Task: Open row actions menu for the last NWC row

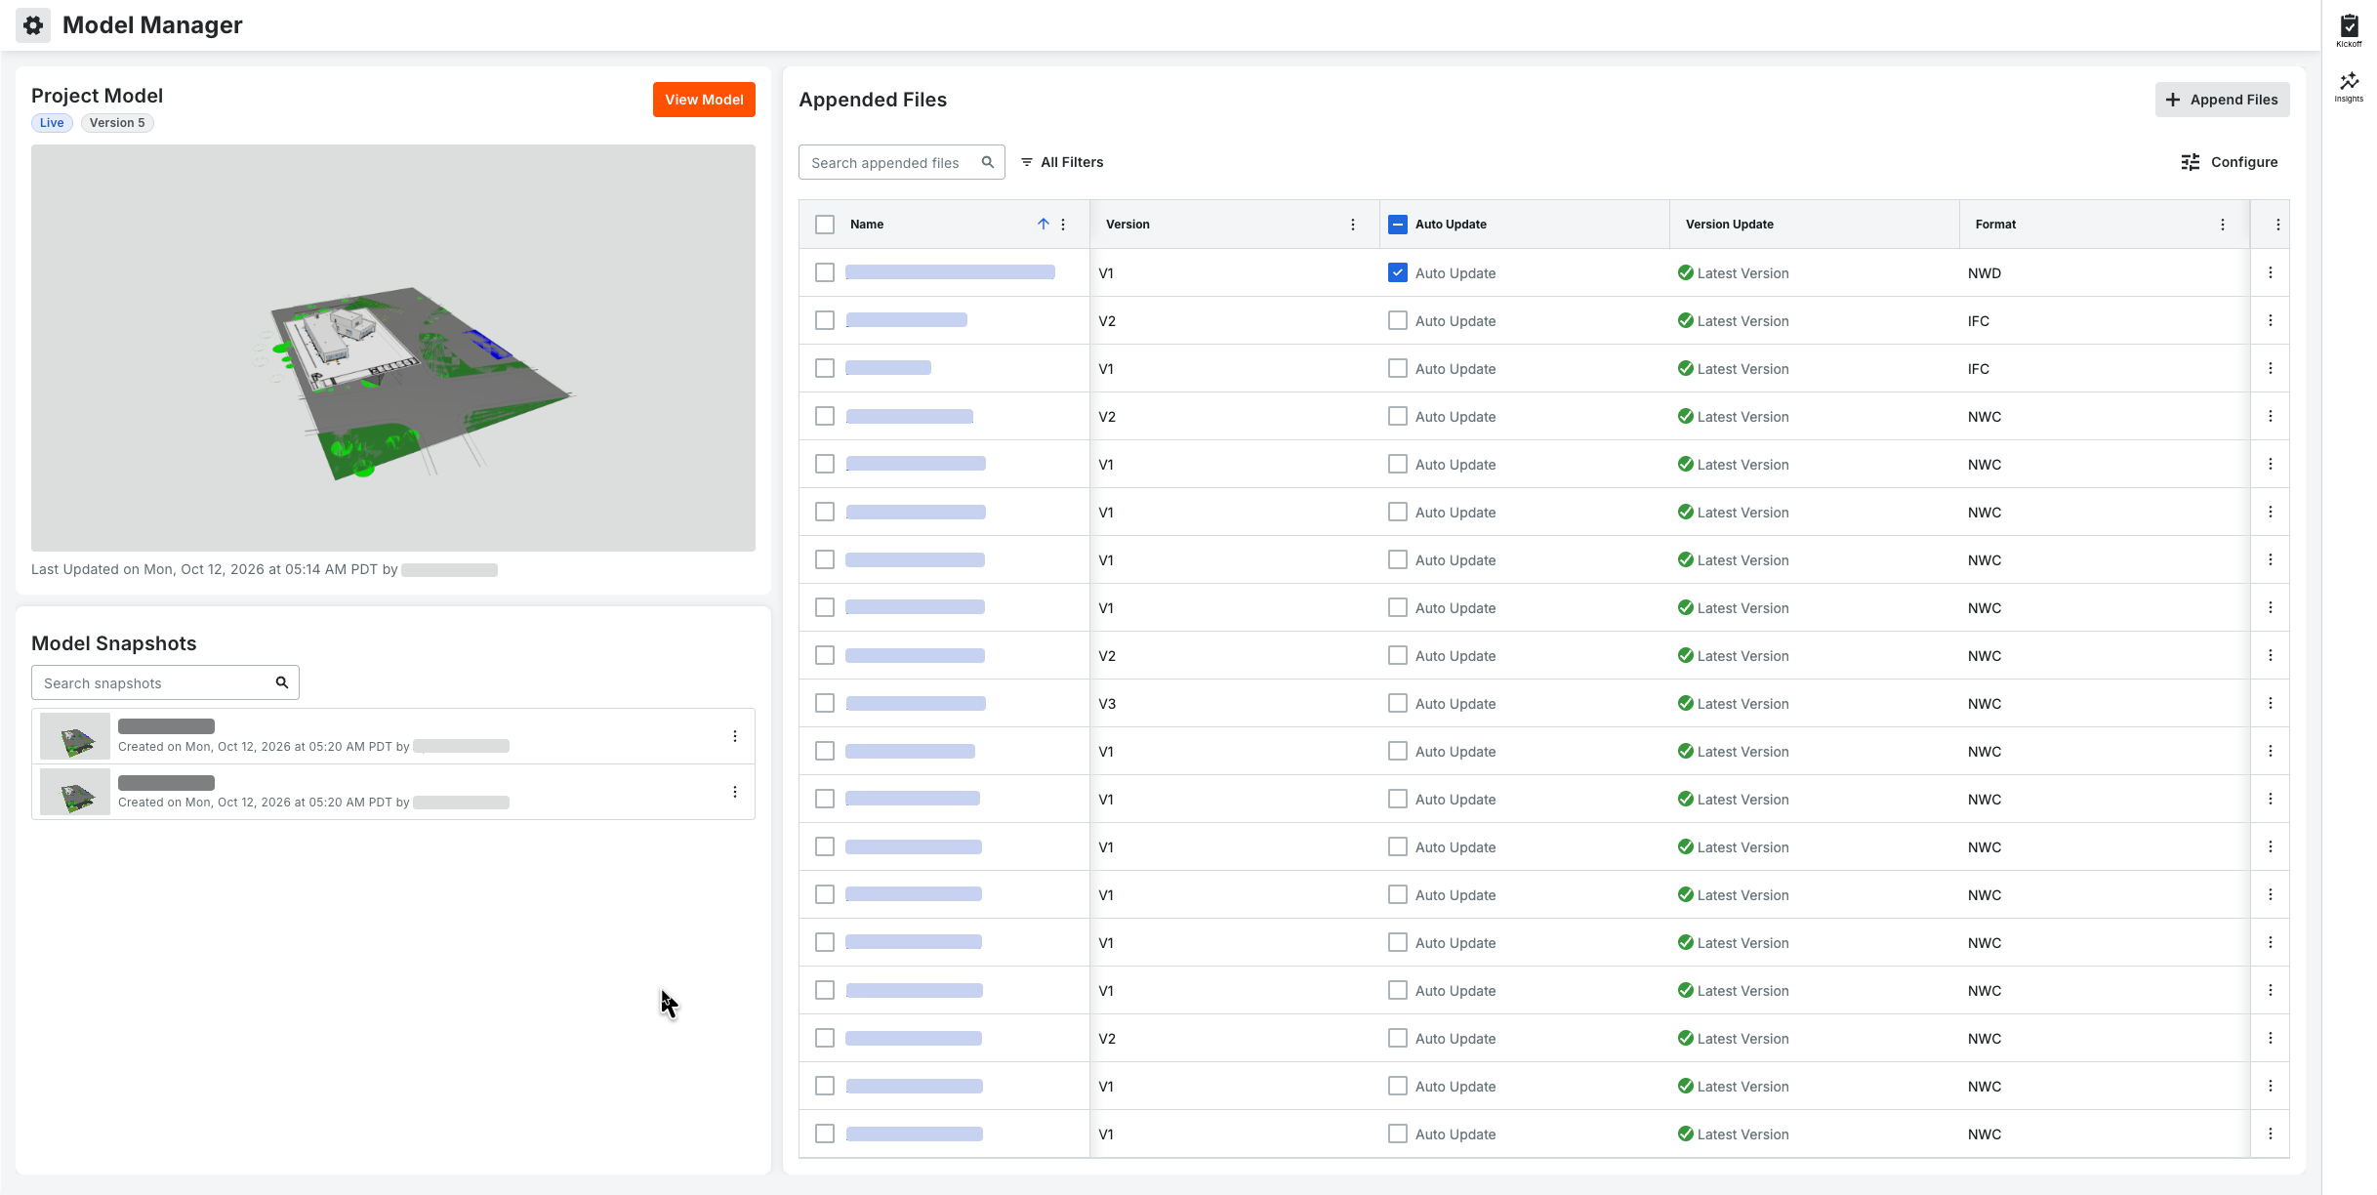Action: (2271, 1133)
